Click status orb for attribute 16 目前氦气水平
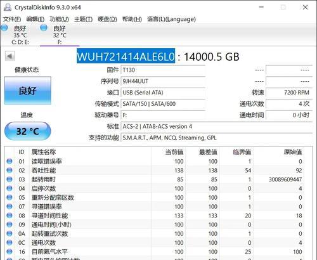This screenshot has width=317, height=260. point(10,252)
